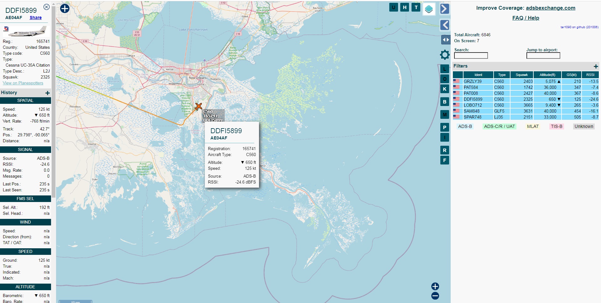Open tar1090 on github link
The height and width of the screenshot is (303, 601).
point(579,27)
